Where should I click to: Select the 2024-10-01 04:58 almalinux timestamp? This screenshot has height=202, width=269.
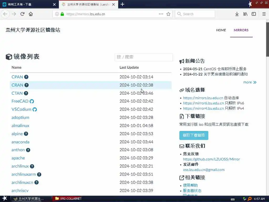click(x=136, y=125)
